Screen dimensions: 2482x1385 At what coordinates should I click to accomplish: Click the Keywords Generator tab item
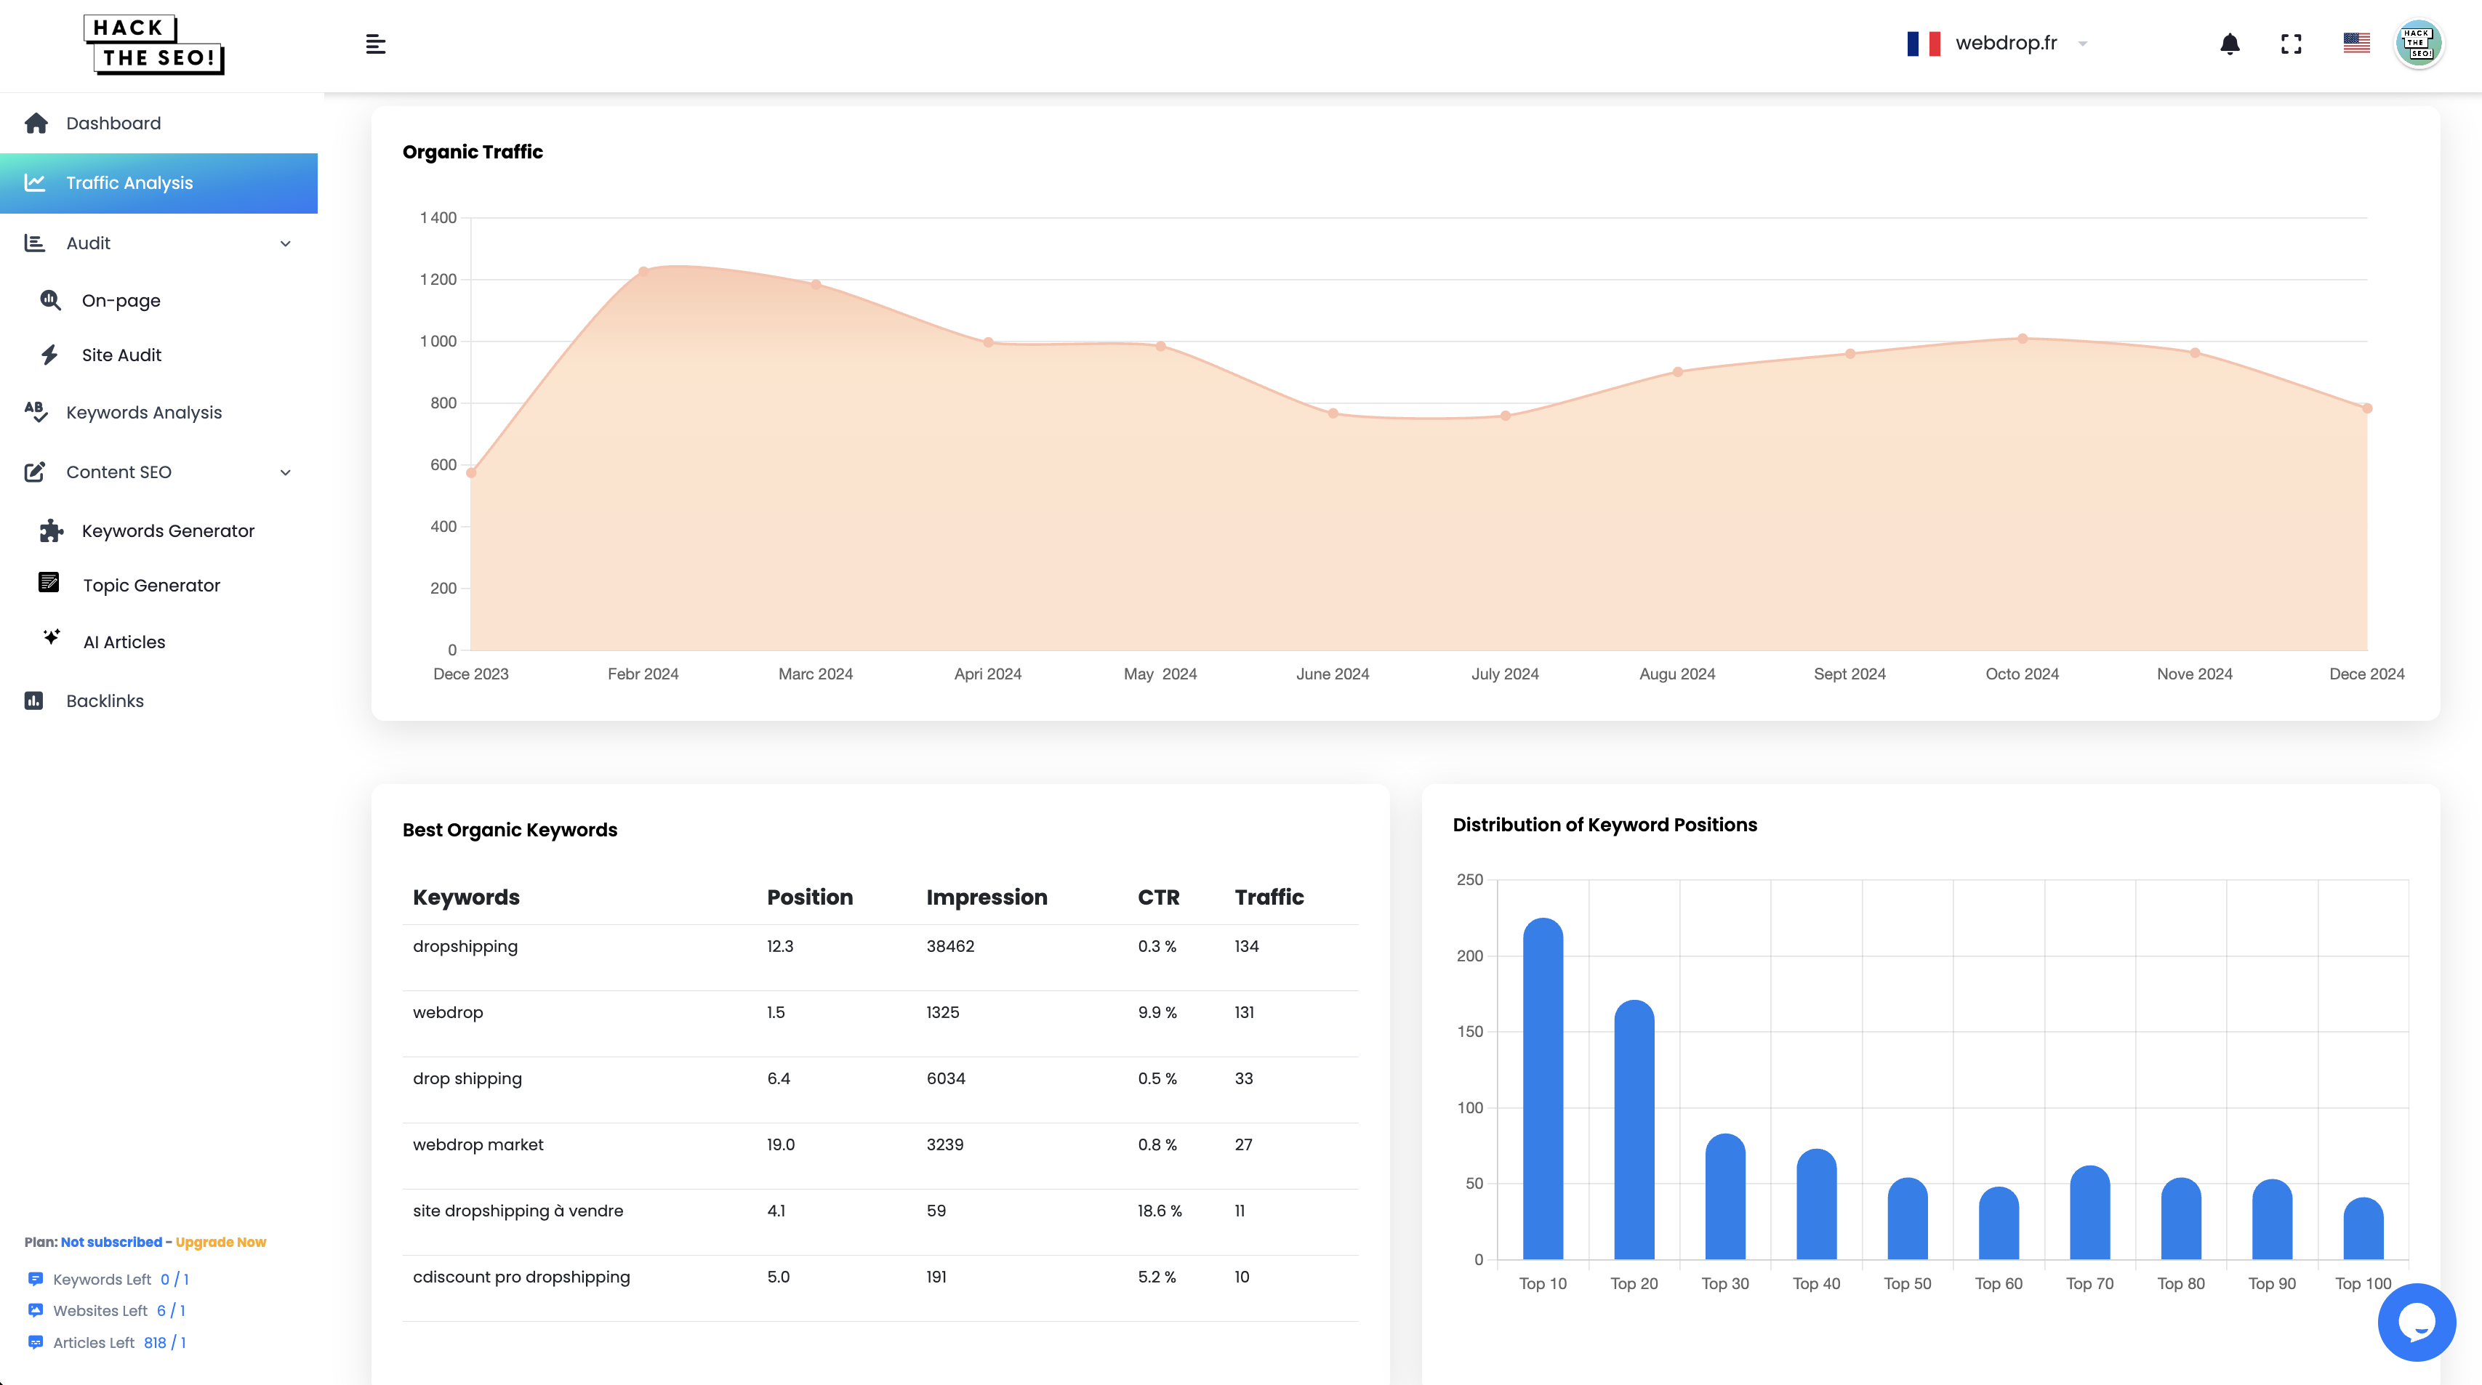(x=167, y=530)
